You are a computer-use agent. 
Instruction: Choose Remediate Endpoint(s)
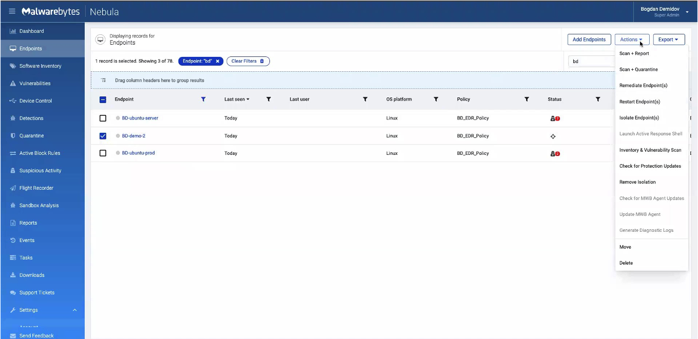coord(644,86)
